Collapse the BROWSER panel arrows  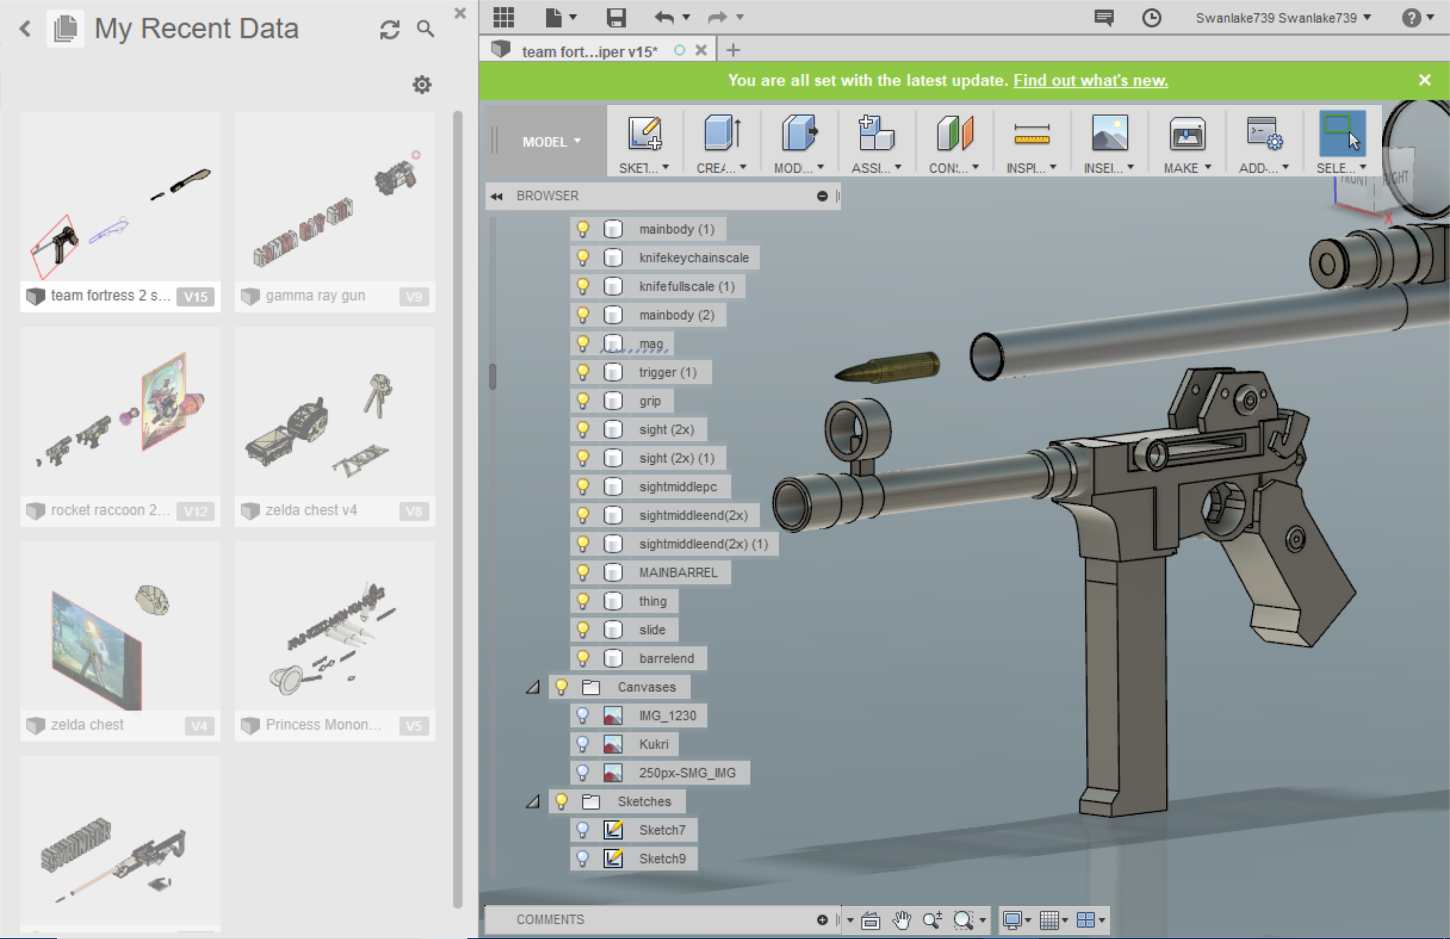[x=497, y=196]
